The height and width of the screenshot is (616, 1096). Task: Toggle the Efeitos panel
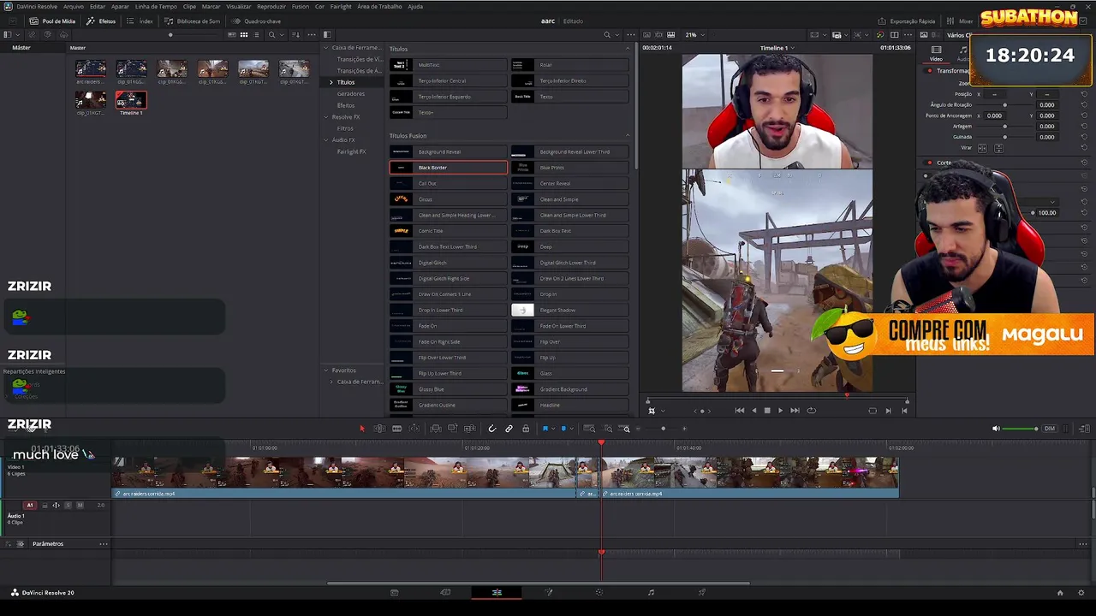tap(101, 21)
